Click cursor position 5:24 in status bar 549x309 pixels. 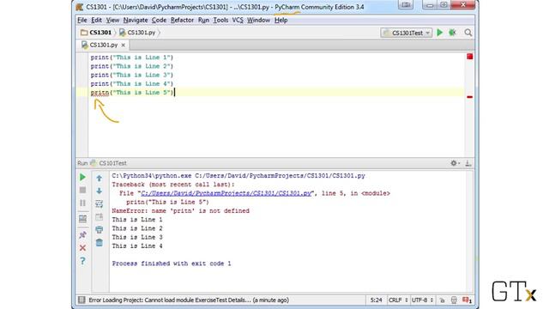(376, 300)
